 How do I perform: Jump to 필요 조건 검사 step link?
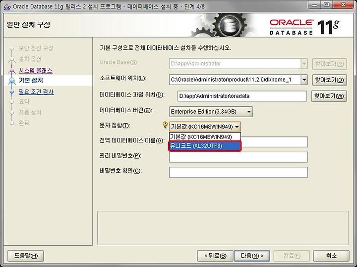tap(36, 92)
